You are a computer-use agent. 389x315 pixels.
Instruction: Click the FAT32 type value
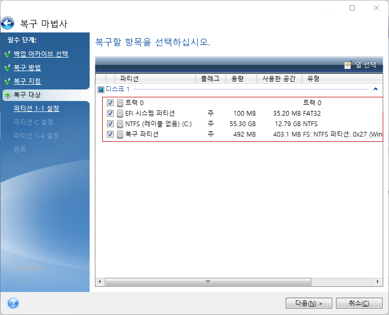[x=312, y=114]
